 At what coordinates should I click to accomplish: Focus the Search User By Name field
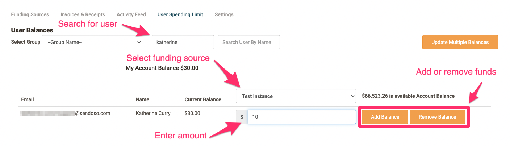pyautogui.click(x=249, y=42)
